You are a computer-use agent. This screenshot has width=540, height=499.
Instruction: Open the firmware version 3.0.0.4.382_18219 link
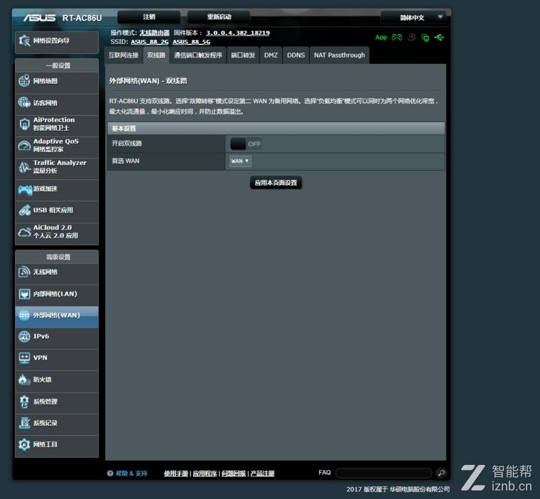pos(237,33)
